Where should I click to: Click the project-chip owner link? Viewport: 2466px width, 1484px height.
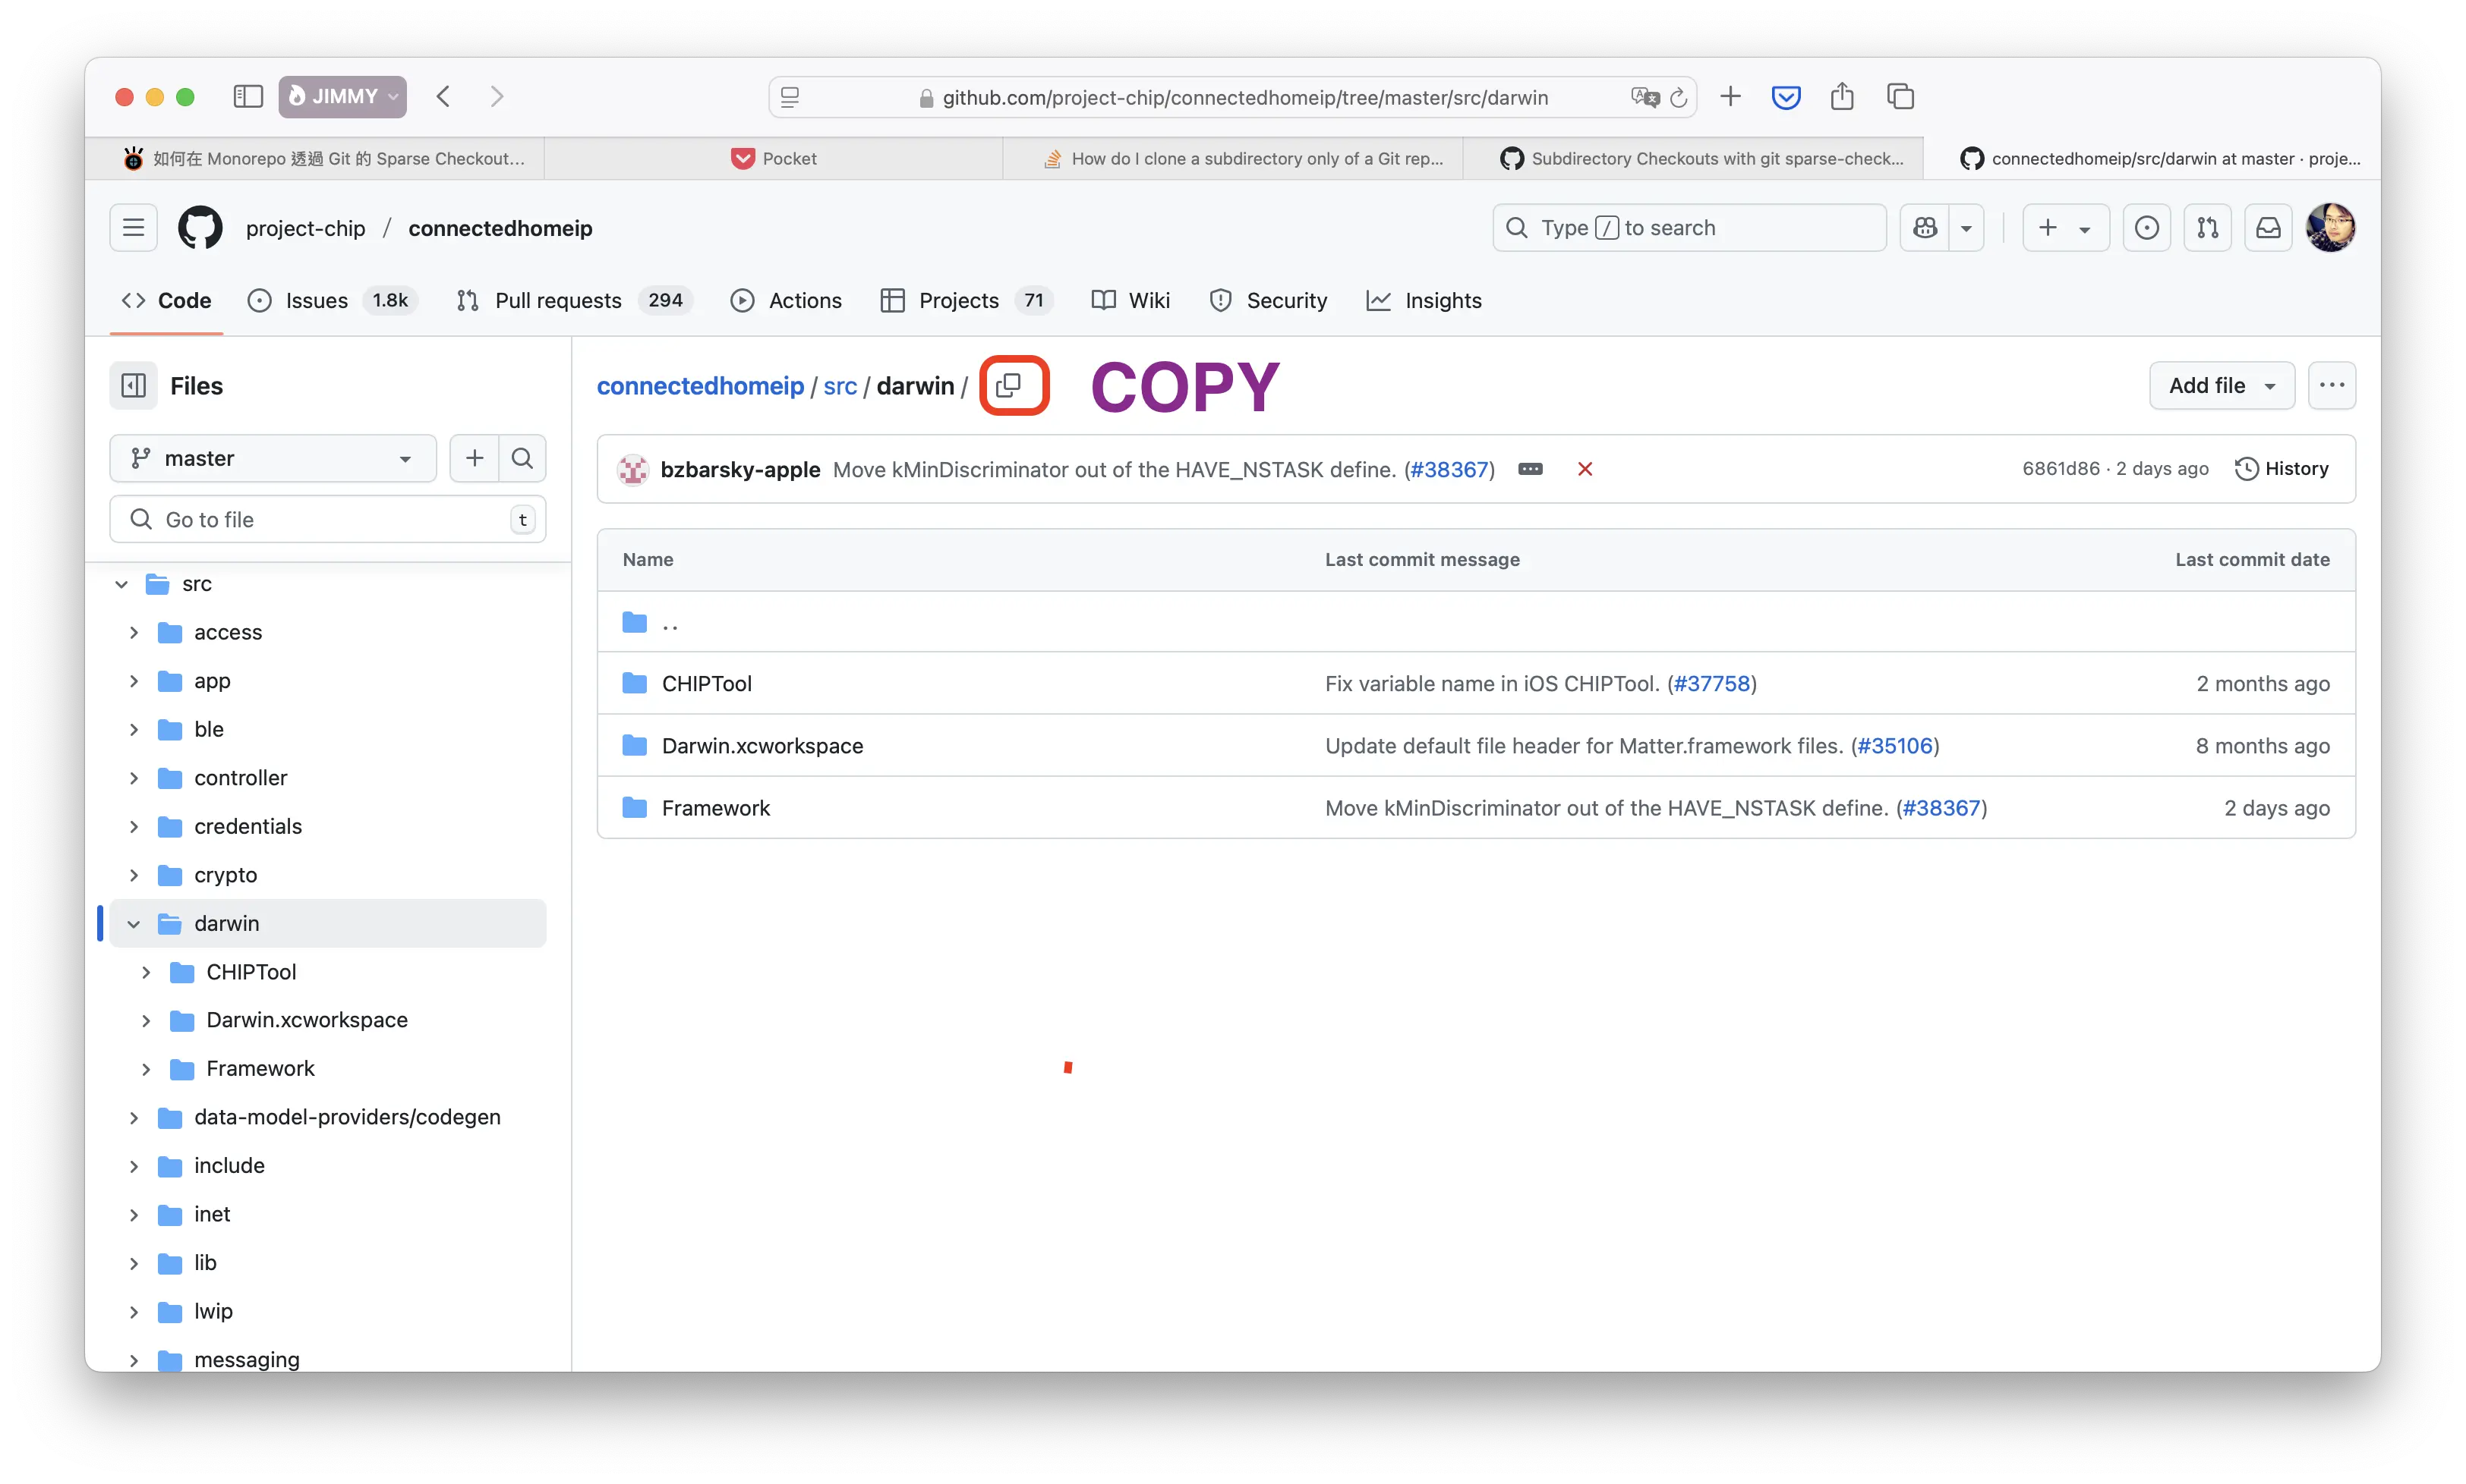point(305,228)
